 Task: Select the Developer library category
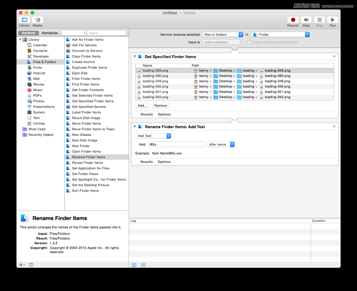[x=41, y=56]
